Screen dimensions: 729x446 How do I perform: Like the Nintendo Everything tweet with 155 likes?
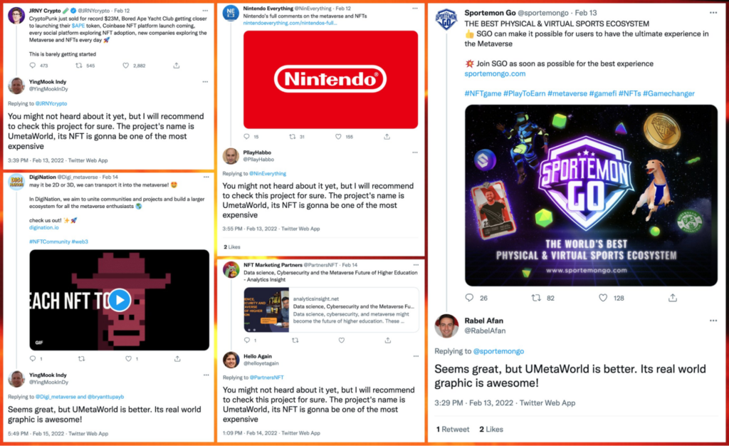coord(338,137)
